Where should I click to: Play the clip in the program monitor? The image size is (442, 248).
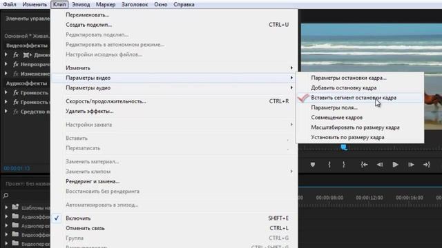pos(395,165)
